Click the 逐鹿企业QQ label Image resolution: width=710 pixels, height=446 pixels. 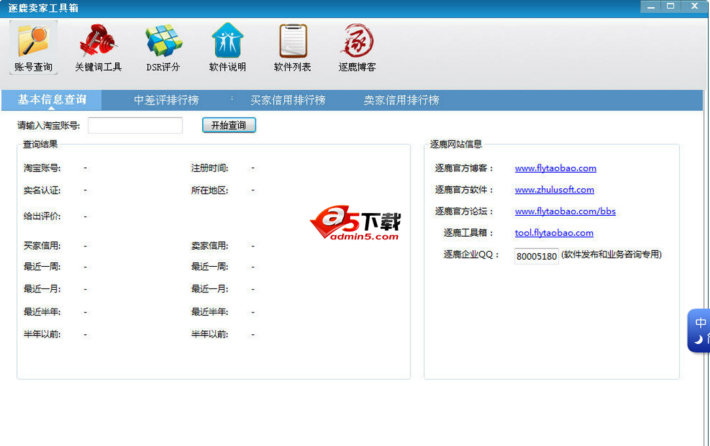[471, 254]
